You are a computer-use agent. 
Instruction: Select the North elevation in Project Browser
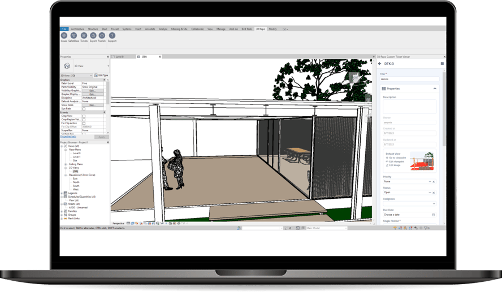tap(76, 182)
